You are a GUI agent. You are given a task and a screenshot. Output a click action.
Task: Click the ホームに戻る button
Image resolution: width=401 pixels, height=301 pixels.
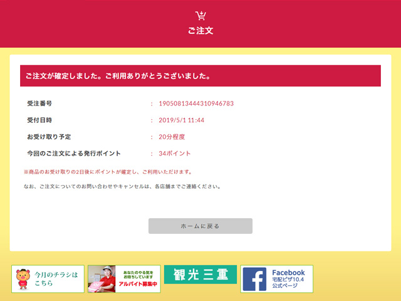click(x=200, y=226)
